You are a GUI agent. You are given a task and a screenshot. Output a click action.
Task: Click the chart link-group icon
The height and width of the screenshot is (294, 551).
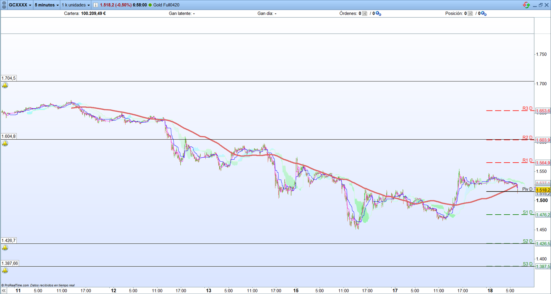pos(4,5)
